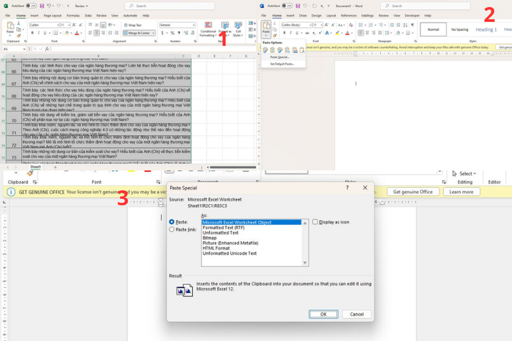
Task: Click the first Paste Options icon, Keep Source Formatting
Action: [x=265, y=50]
